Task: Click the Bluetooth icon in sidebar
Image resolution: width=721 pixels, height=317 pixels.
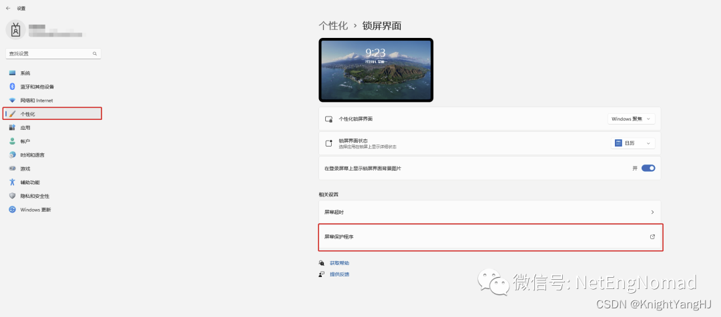Action: pos(13,87)
